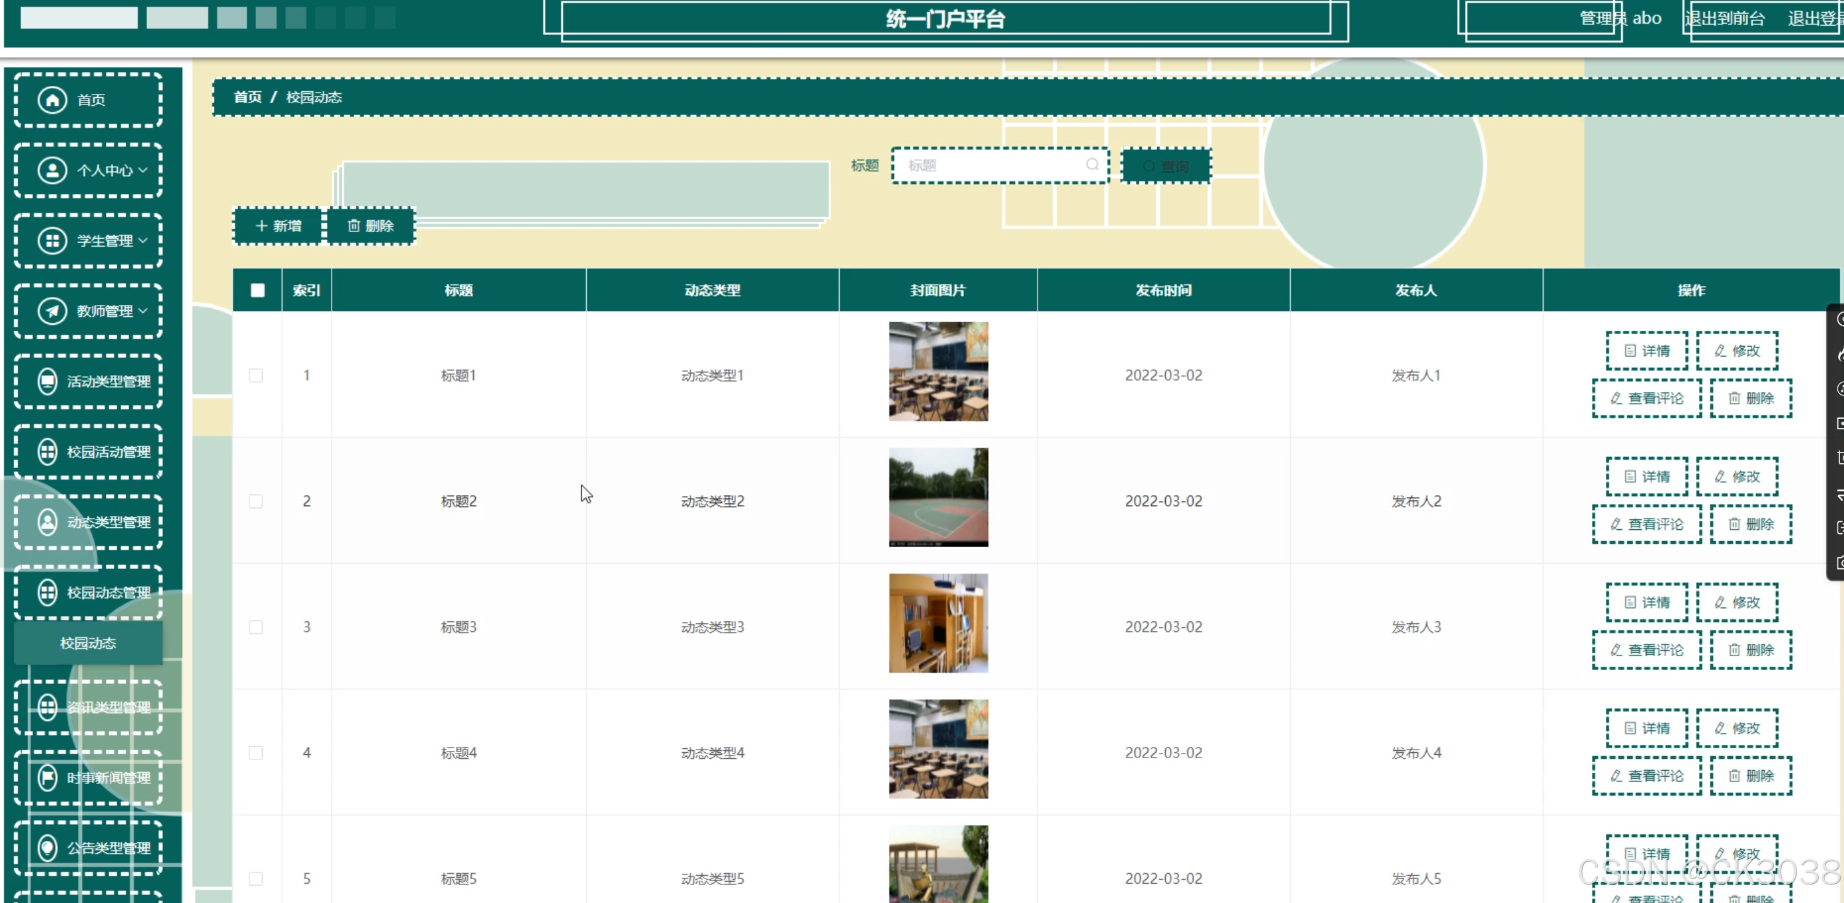This screenshot has height=903, width=1844.
Task: Click the lightbulb icon beside 公告类型管理
Action: point(47,847)
